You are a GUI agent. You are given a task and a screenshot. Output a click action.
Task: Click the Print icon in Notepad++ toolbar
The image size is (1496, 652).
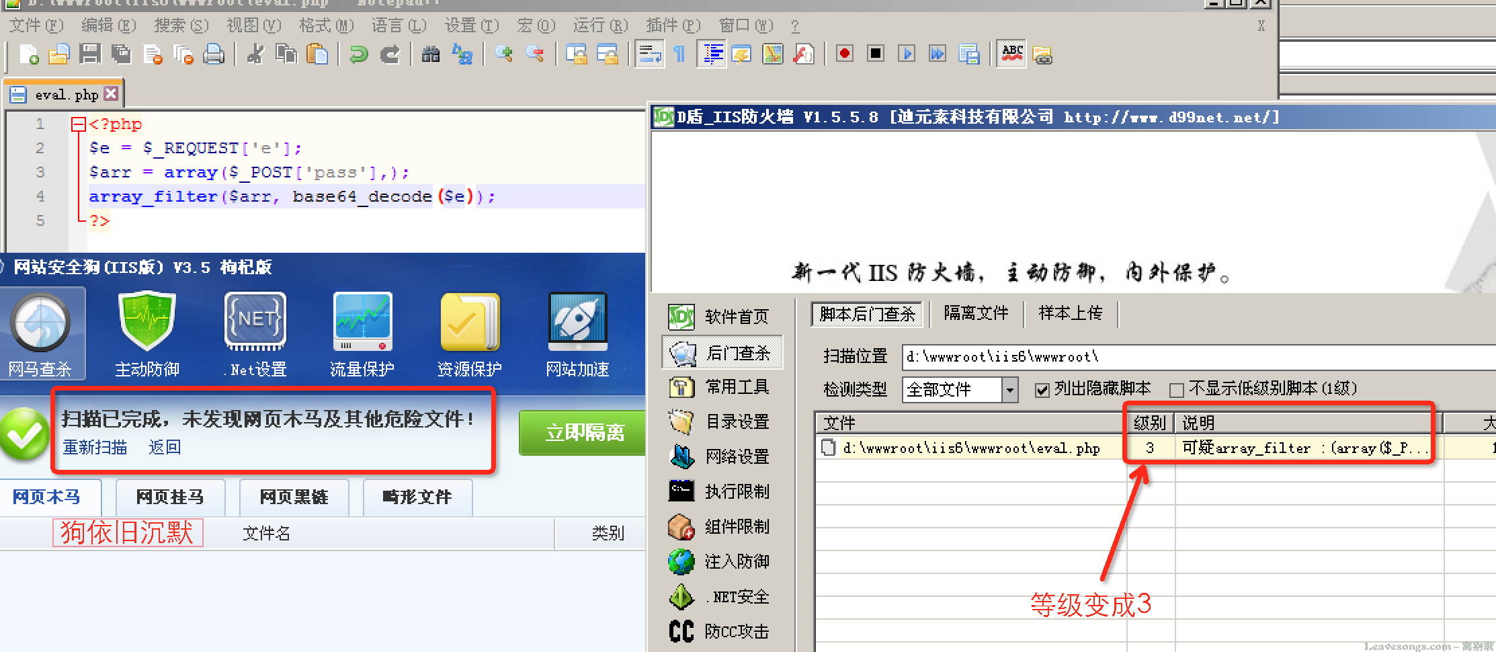click(214, 54)
